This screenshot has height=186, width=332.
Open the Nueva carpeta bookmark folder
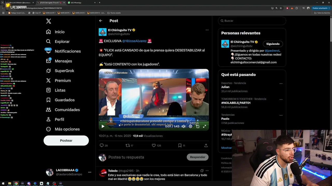(x=114, y=13)
